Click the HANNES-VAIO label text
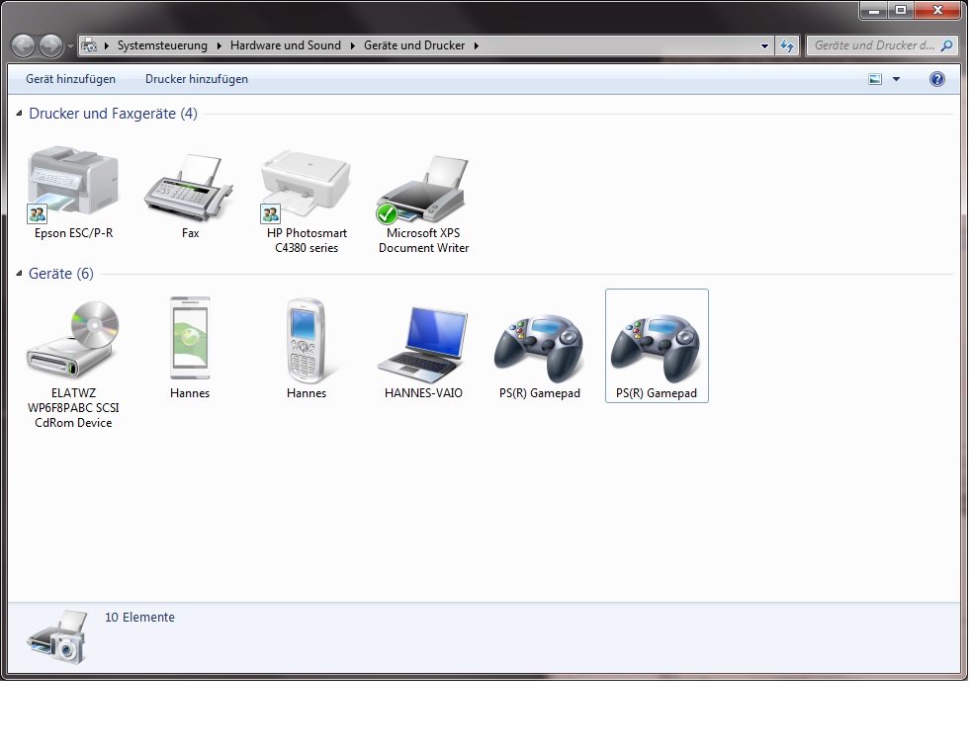The image size is (971, 751). pos(423,393)
